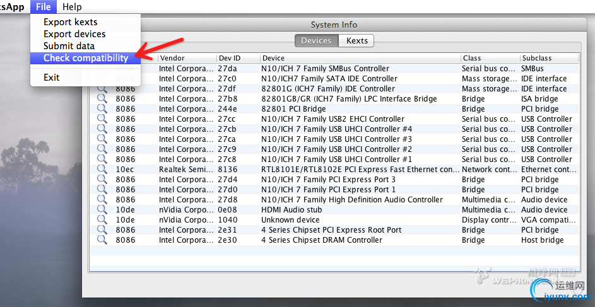Click the Dev ID cell 0e08

227,209
